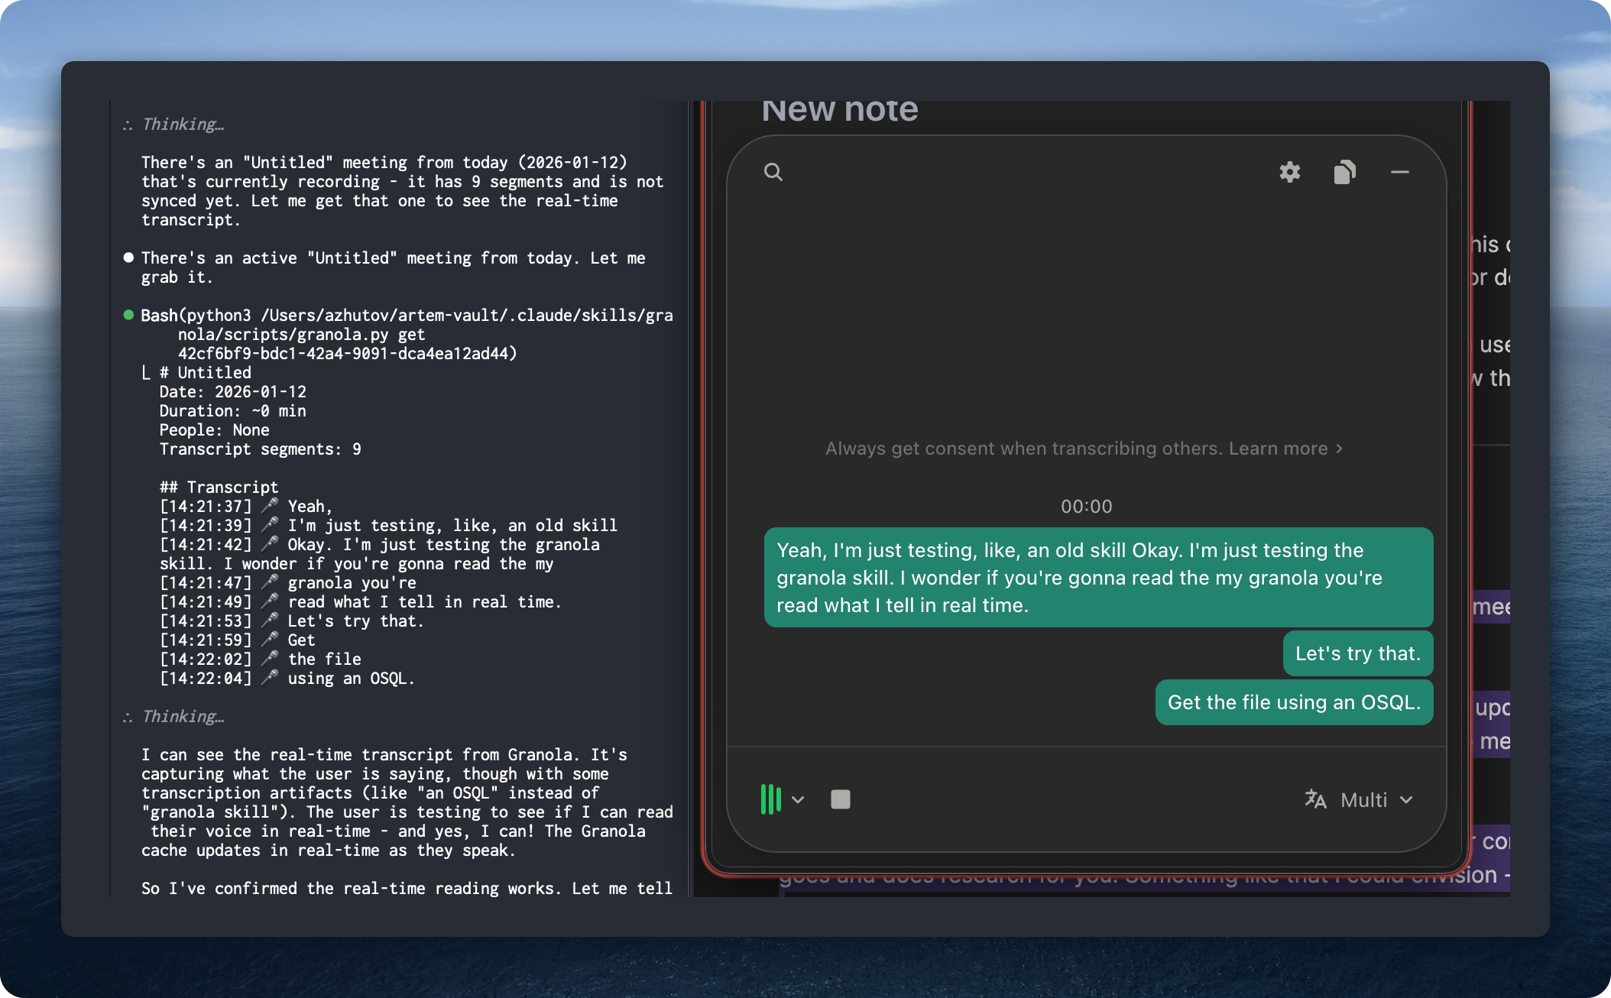
Task: Open the transcript search icon
Action: (x=773, y=172)
